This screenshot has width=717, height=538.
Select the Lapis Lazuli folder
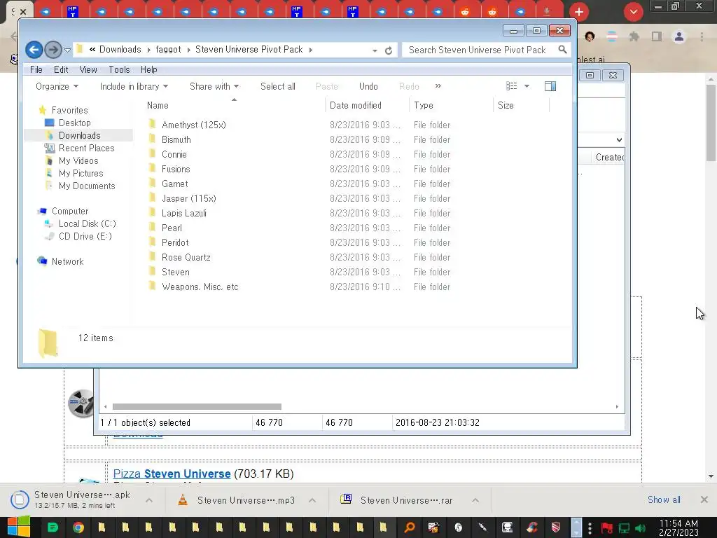(184, 213)
